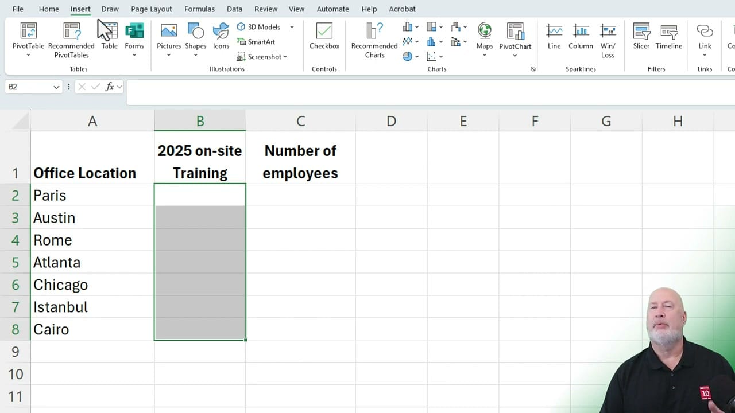This screenshot has width=735, height=413.
Task: Insert a Win/Loss sparkline
Action: (x=608, y=34)
